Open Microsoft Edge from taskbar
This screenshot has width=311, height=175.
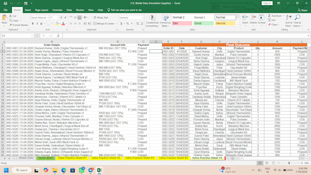64,170
